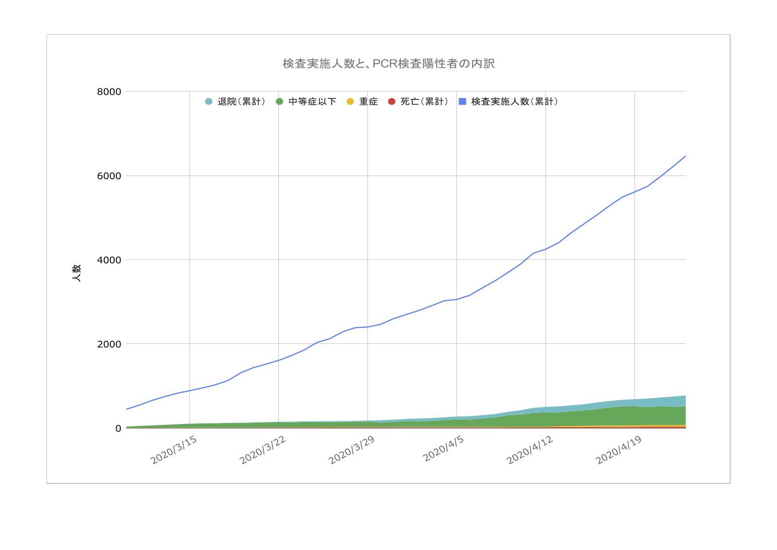
Task: Click the 2020/3/29 date axis label
Action: tap(351, 450)
